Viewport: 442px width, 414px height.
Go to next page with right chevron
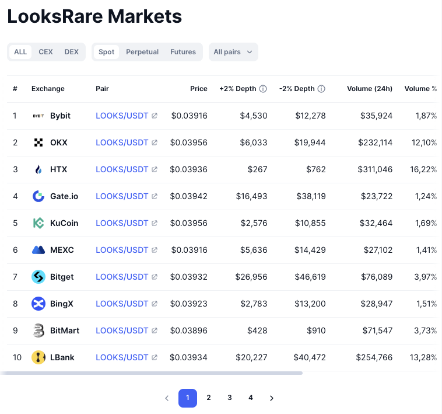272,398
